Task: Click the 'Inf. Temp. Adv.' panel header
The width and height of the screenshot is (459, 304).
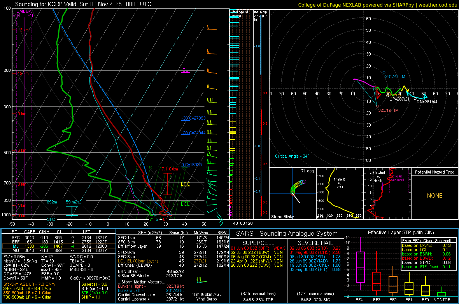Action: coord(261,16)
